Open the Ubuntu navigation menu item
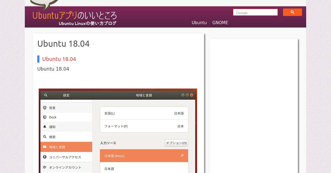 pos(199,23)
